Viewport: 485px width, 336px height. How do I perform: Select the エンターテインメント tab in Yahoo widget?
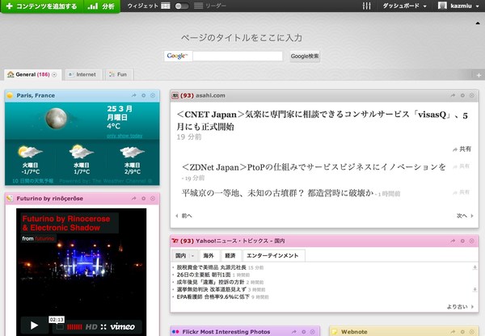273,256
